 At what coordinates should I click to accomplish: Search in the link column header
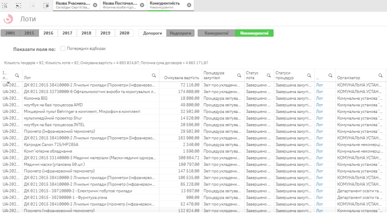click(330, 76)
